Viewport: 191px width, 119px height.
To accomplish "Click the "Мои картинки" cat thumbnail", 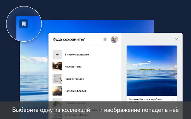I will 57,67.
